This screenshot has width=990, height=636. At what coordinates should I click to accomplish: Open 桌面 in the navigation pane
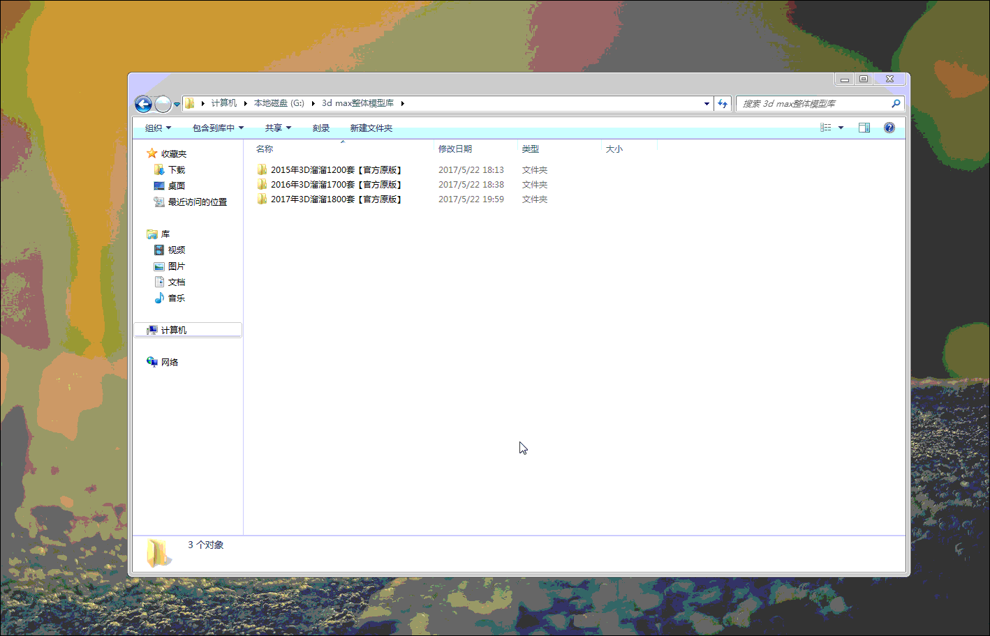pyautogui.click(x=177, y=186)
